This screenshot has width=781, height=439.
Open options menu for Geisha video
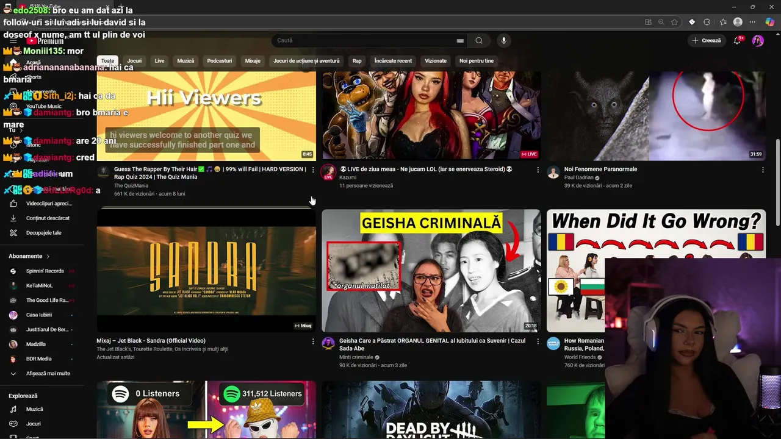538,341
